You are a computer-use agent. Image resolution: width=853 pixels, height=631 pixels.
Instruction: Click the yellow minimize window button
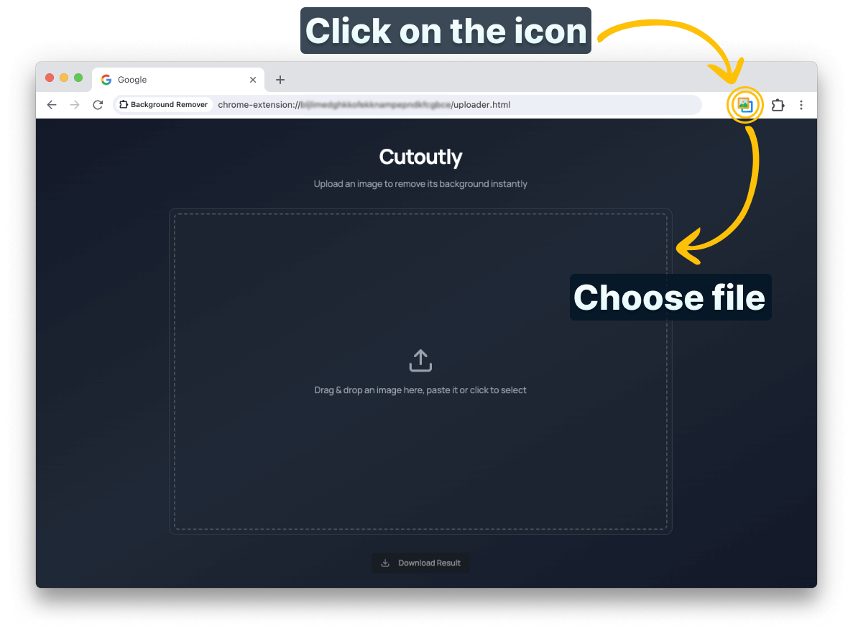[64, 78]
